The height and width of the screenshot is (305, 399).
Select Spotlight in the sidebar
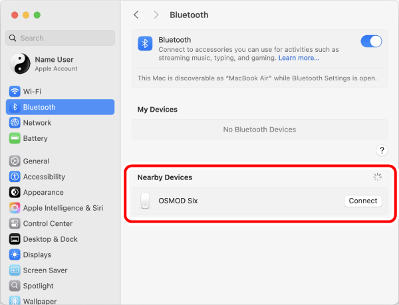60,286
